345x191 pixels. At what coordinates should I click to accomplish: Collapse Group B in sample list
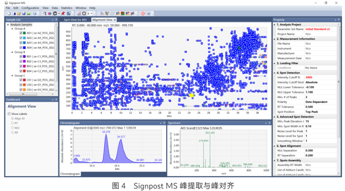12,52
